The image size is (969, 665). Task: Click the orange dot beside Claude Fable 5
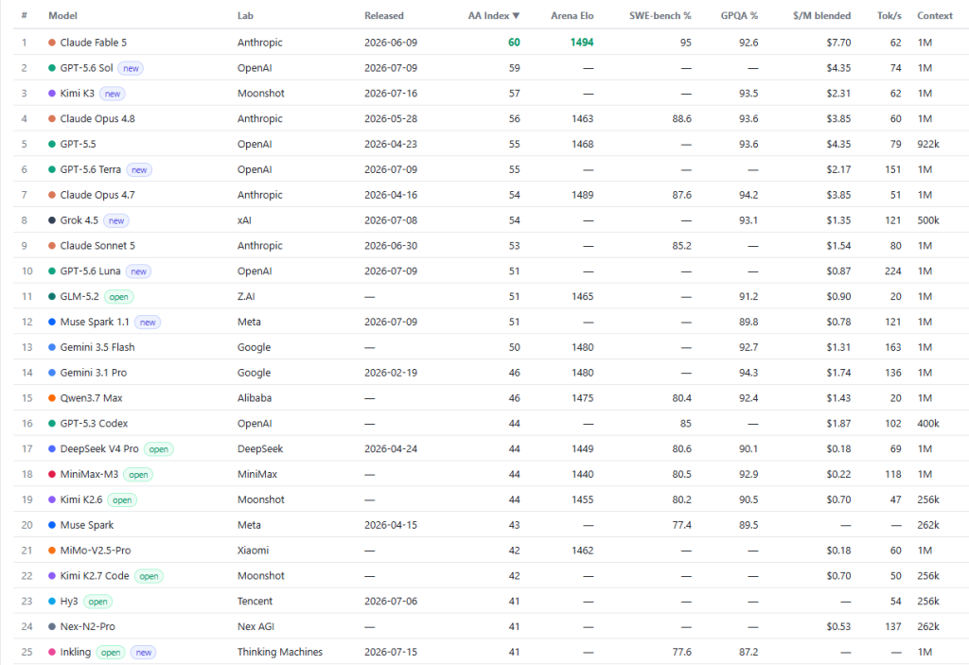click(52, 43)
